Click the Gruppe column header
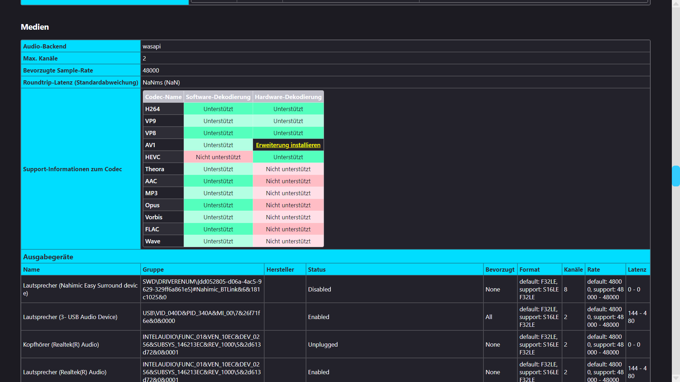Viewport: 680px width, 382px height. tap(153, 270)
